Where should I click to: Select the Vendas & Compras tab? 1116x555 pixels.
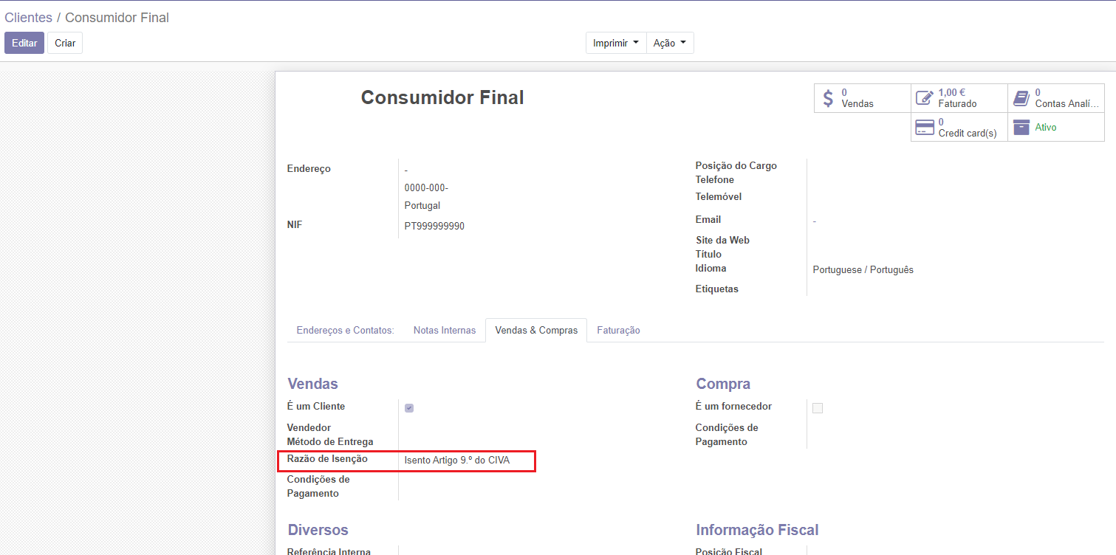coord(536,331)
